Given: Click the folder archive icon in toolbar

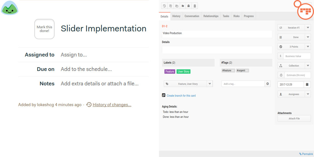Looking at the screenshot, I should pos(182,6).
